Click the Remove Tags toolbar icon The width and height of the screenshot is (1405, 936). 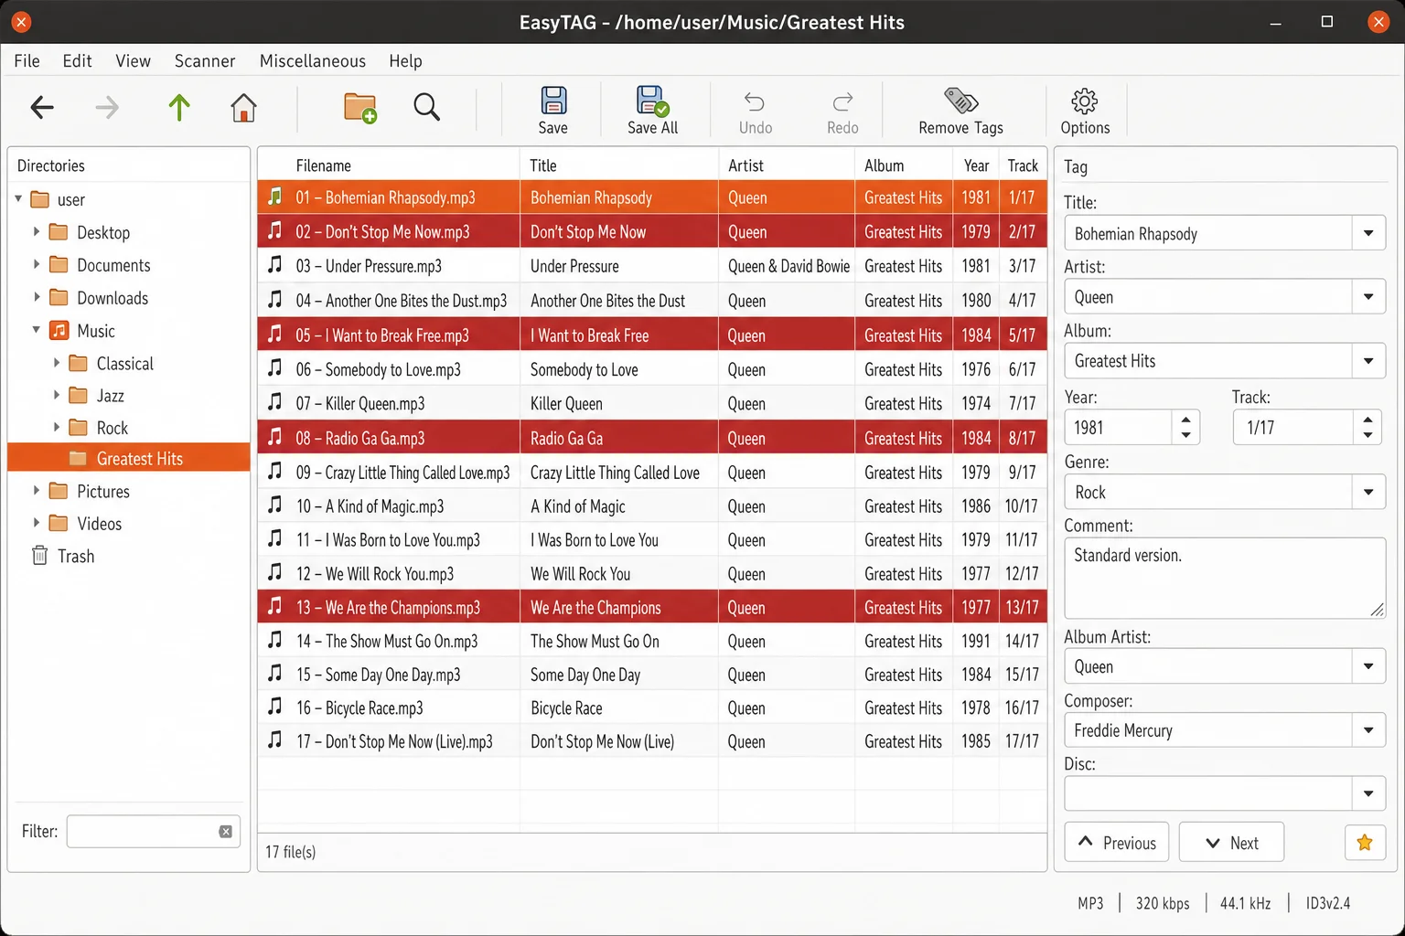click(x=960, y=101)
